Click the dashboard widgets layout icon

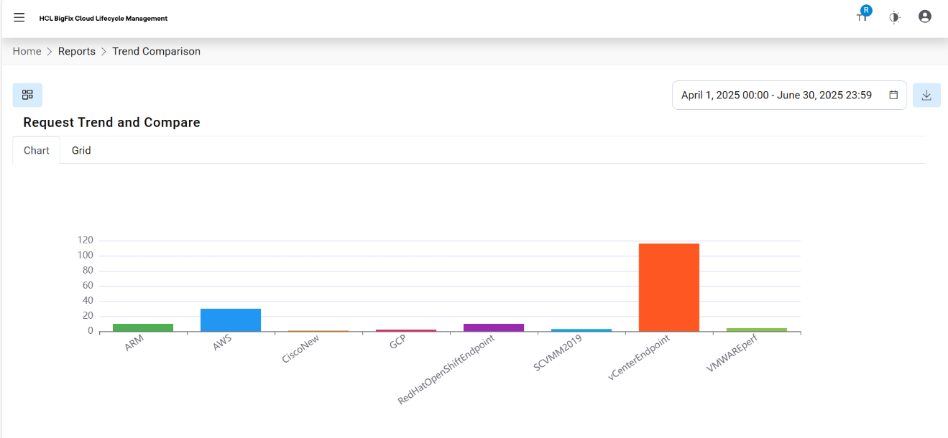(x=27, y=95)
